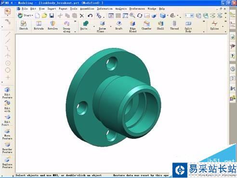This screenshot has width=237, height=178.
Task: Open the Assemblies menu
Action: [x=87, y=9]
